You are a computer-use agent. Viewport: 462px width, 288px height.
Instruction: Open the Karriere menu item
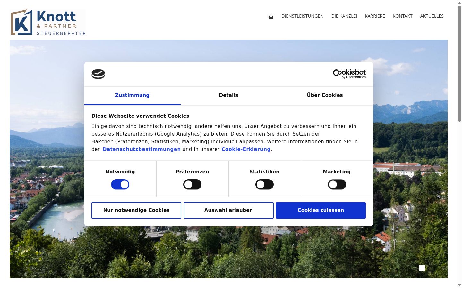(x=375, y=16)
